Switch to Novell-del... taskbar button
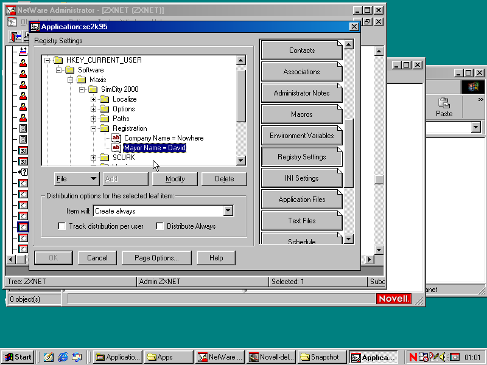 270,357
